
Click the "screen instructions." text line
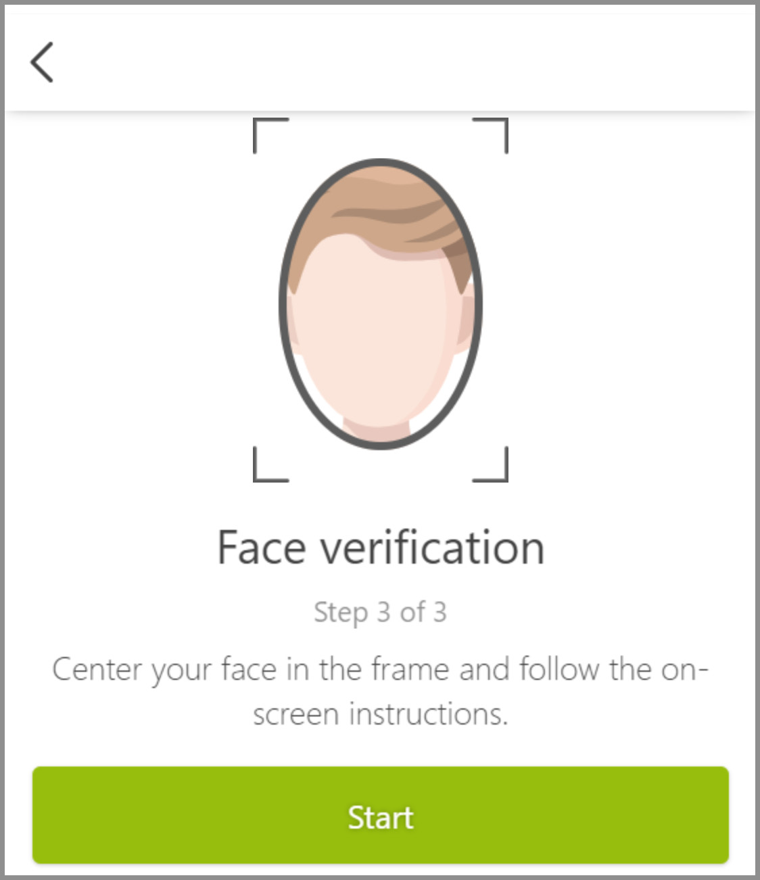tap(380, 714)
